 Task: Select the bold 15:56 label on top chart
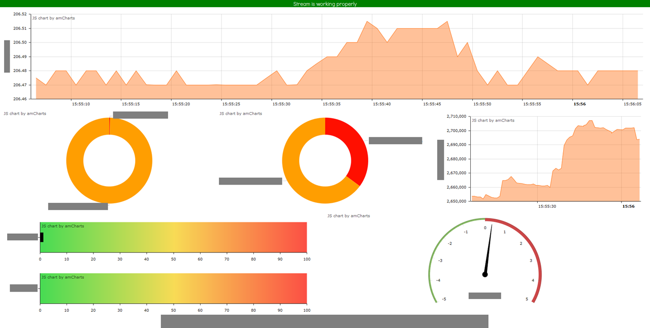[x=579, y=104]
